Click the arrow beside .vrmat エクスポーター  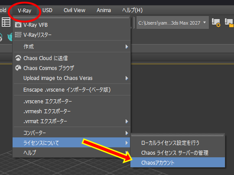127,121
